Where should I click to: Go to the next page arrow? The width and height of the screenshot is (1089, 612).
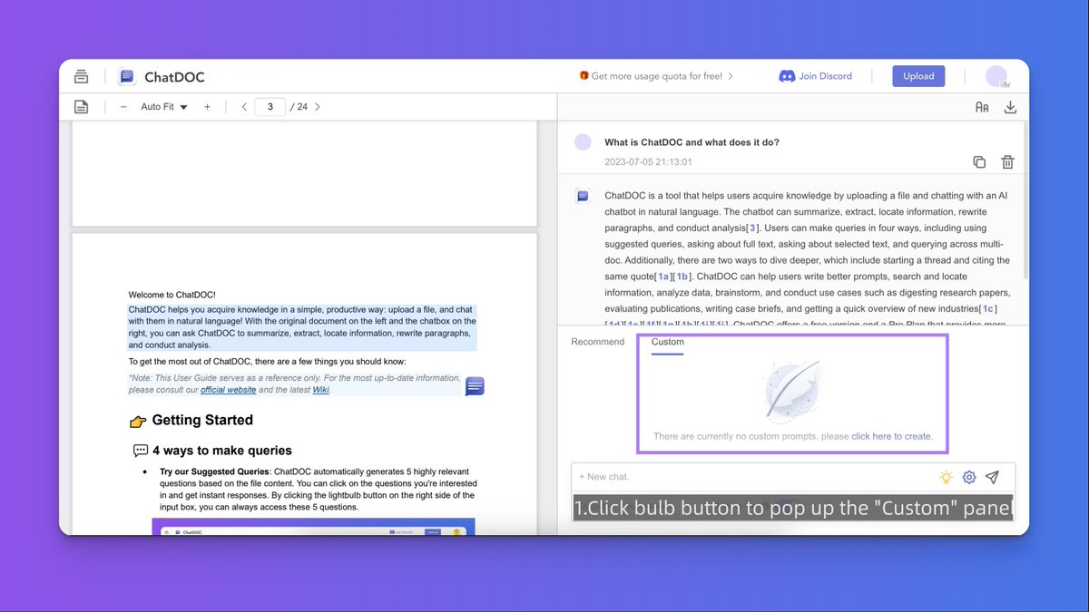tap(317, 107)
